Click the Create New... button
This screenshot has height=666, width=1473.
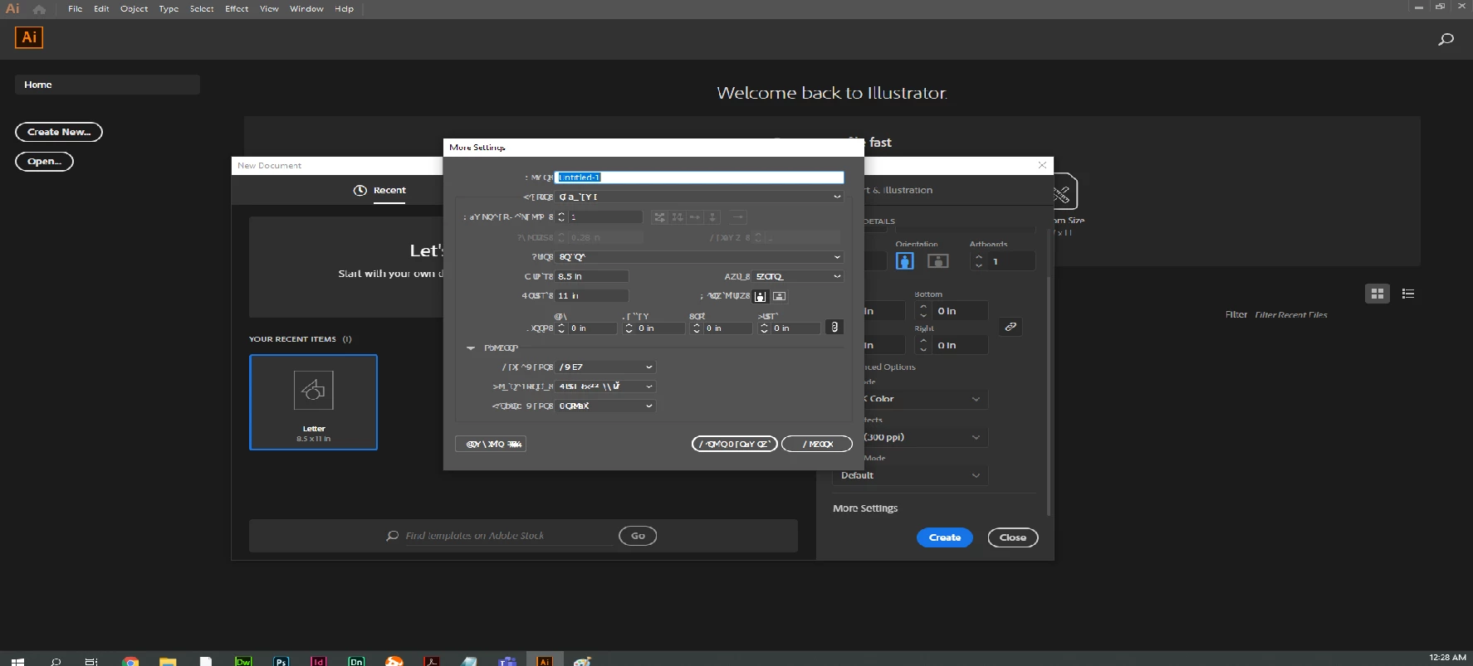(59, 132)
